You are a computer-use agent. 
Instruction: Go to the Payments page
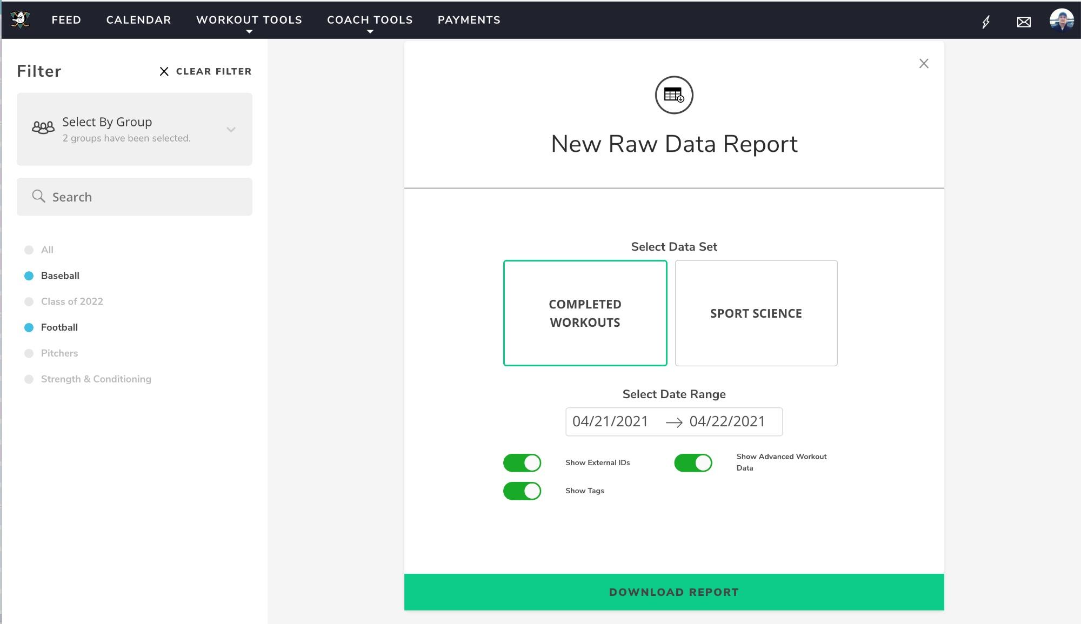469,20
